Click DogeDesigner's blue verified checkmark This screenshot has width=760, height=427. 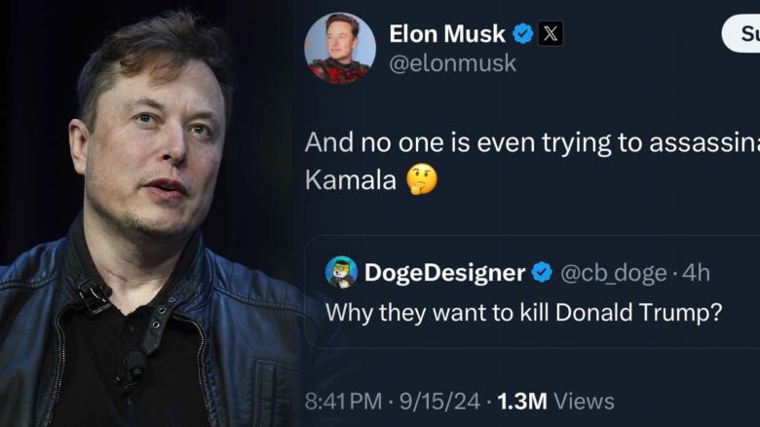(542, 273)
